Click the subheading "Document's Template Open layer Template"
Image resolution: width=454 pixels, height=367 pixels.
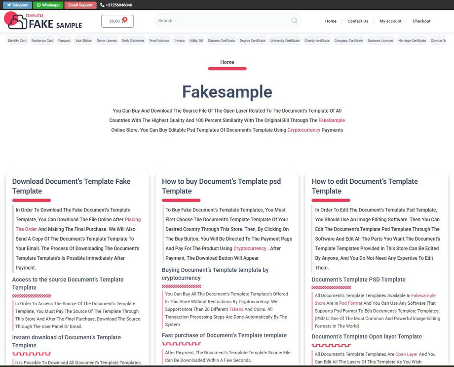[367, 336]
